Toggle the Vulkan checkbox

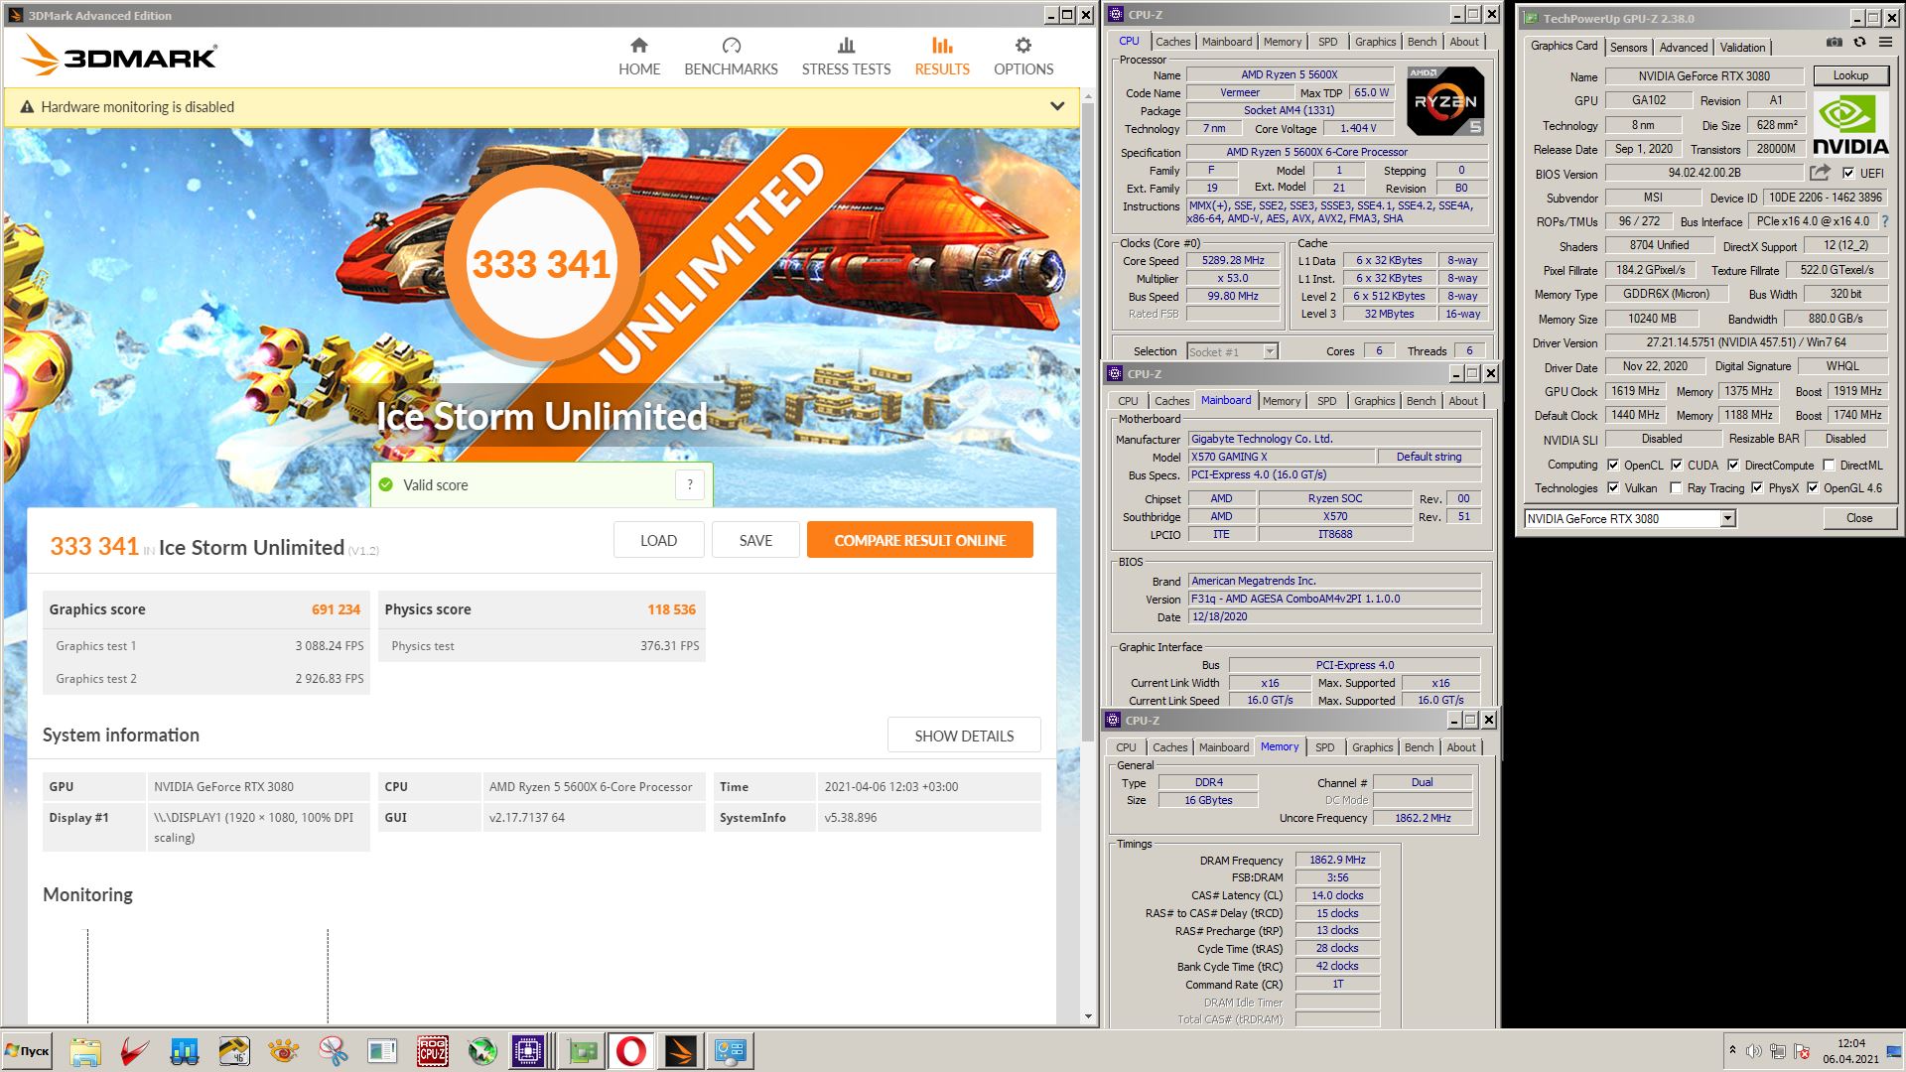(x=1613, y=487)
